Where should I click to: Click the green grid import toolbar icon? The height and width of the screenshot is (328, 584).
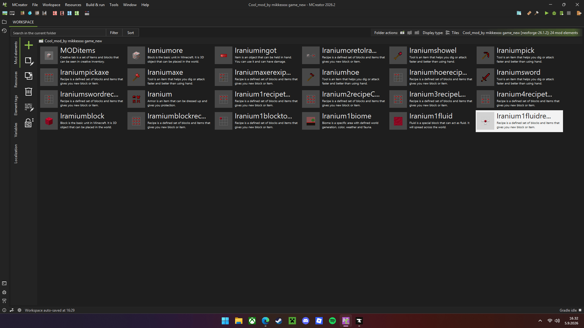pos(77,13)
